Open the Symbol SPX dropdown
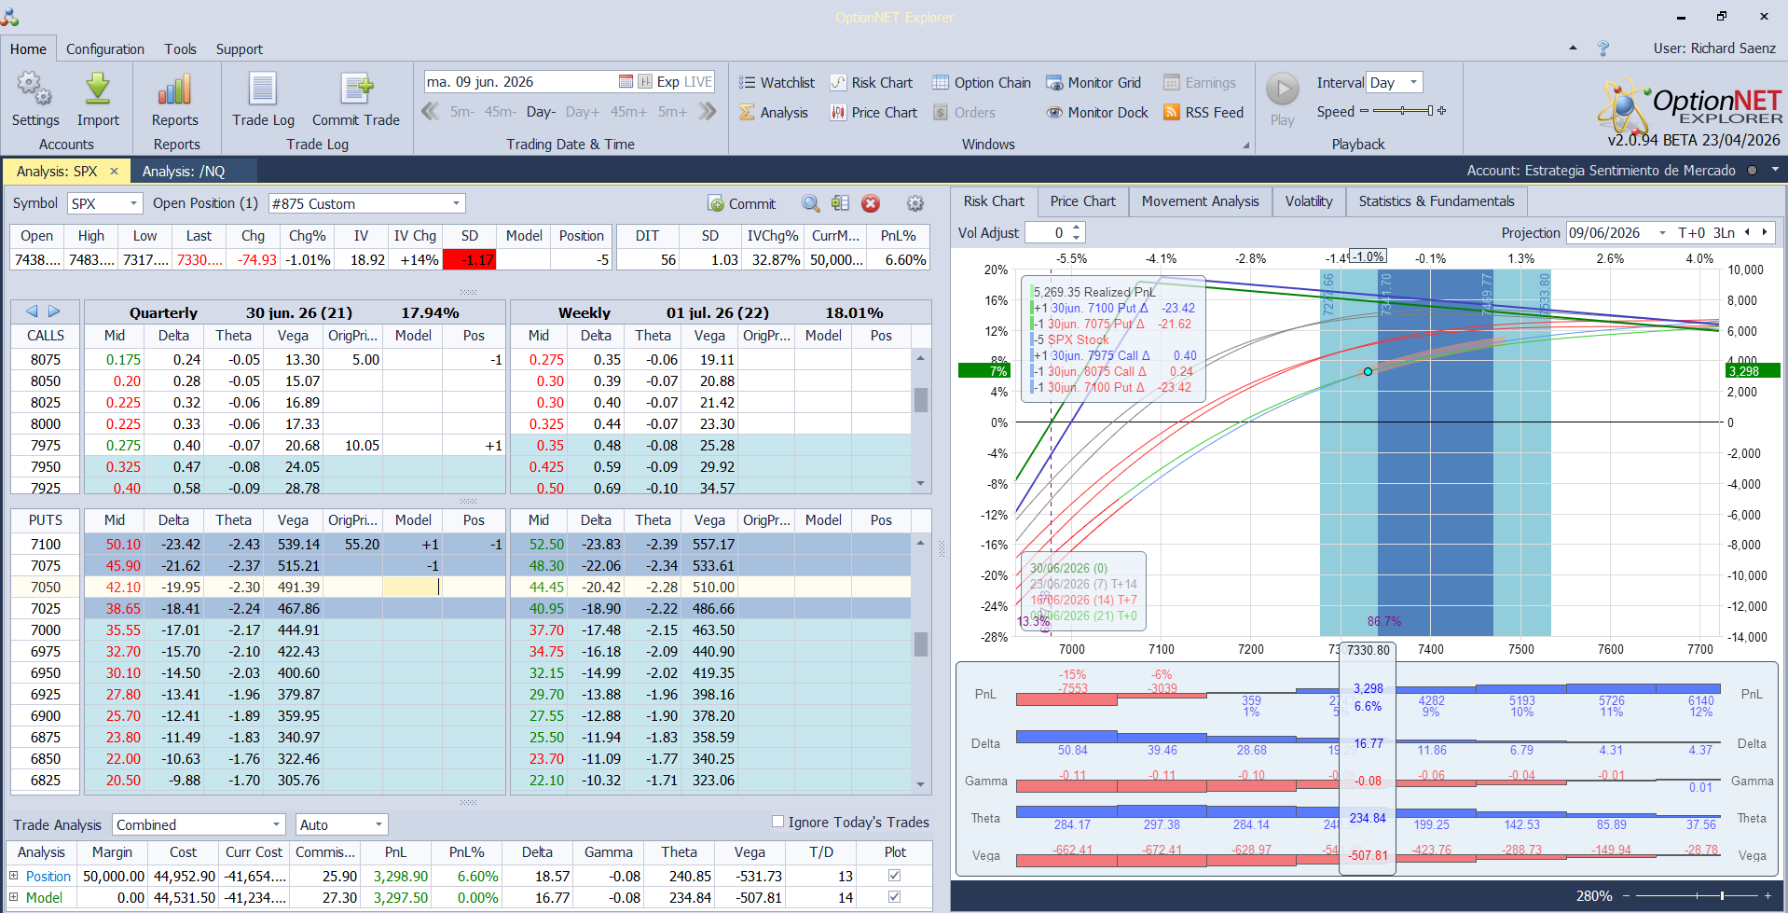Screen dimensions: 1788x913 pos(134,203)
